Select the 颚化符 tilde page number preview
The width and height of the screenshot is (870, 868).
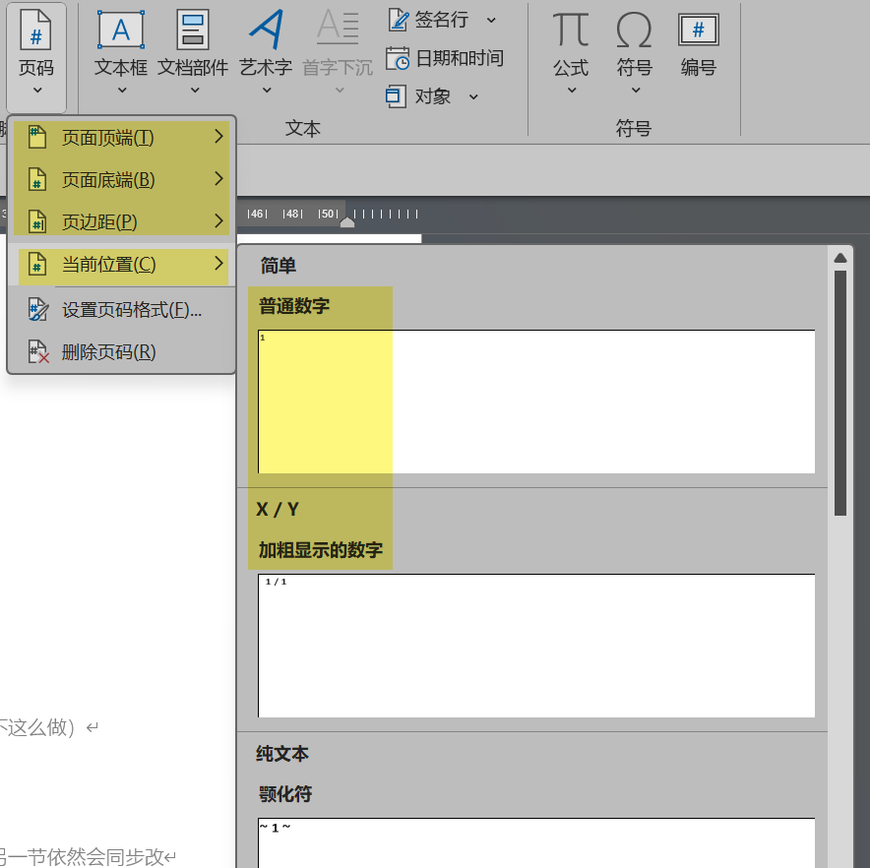[536, 843]
